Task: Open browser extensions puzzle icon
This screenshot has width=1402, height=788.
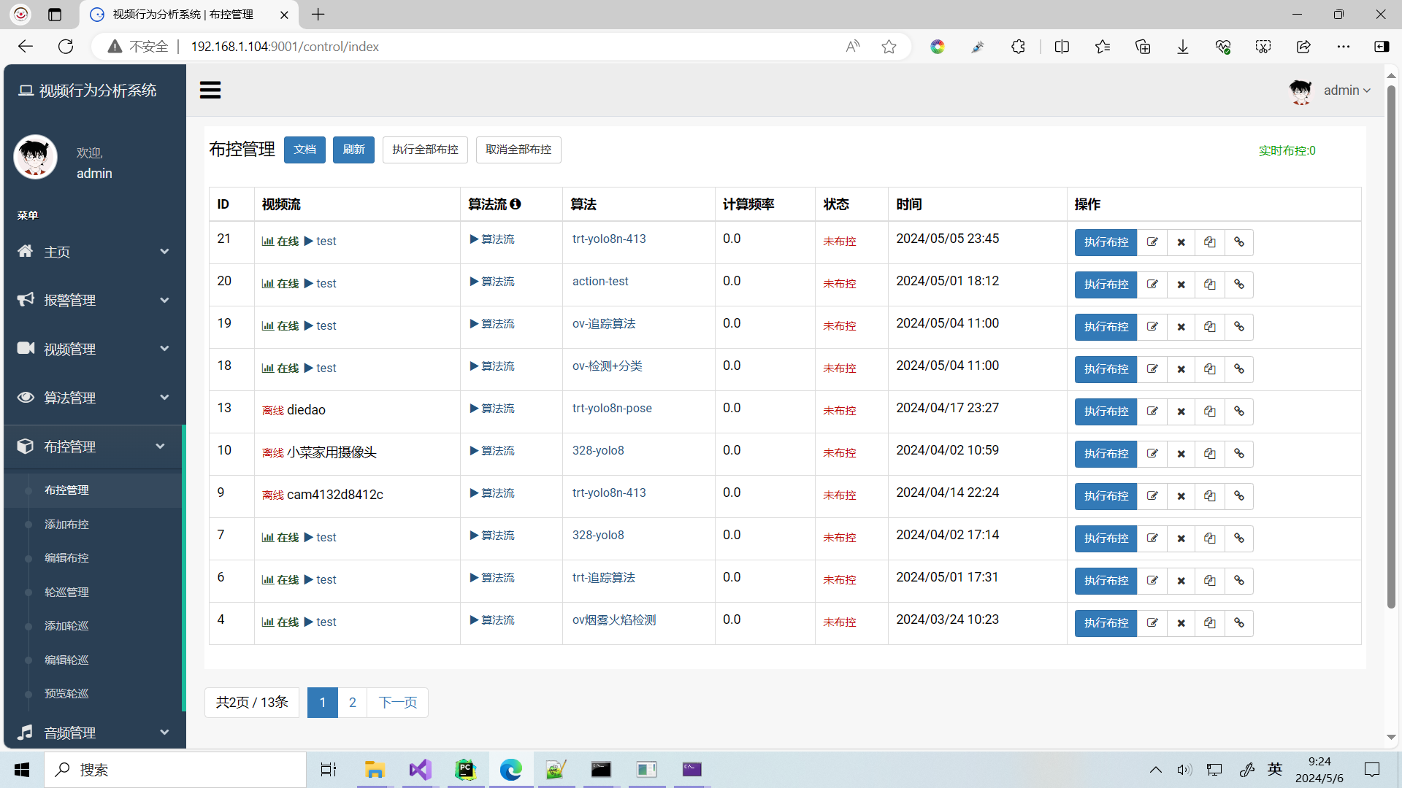Action: point(1018,47)
